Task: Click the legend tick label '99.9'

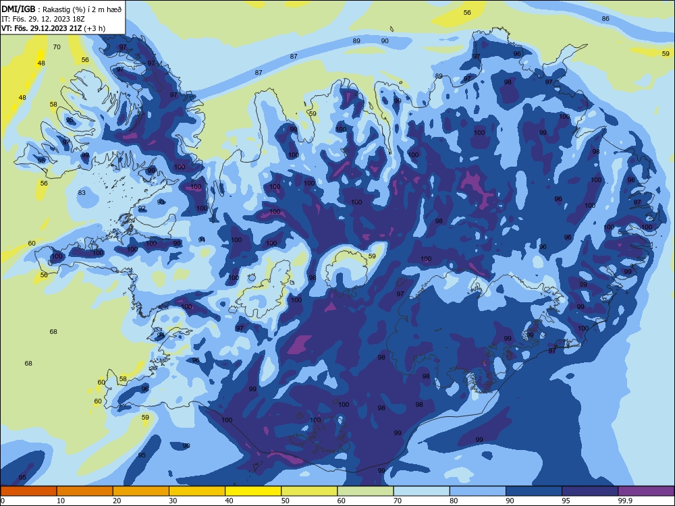Action: click(625, 501)
